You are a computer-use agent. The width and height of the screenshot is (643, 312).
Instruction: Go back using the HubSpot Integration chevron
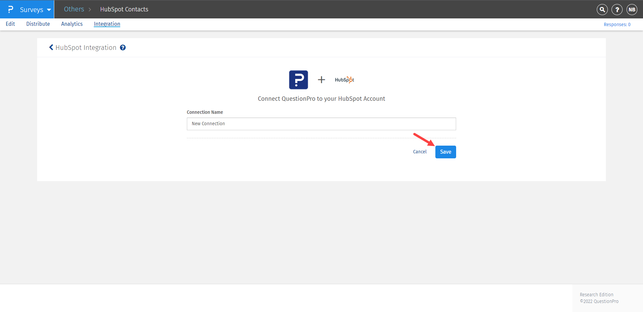click(x=51, y=48)
